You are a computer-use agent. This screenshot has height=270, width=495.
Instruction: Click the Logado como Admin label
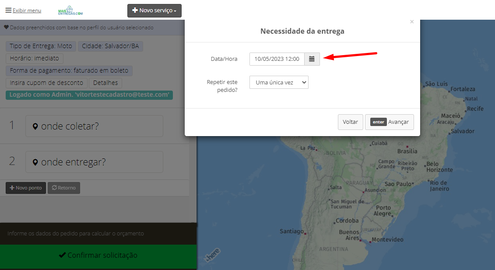click(89, 95)
